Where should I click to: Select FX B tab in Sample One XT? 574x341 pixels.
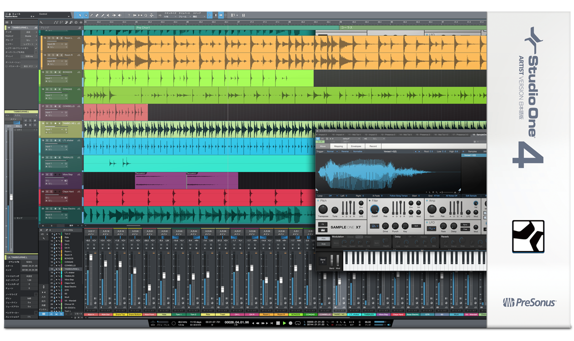tap(324, 244)
